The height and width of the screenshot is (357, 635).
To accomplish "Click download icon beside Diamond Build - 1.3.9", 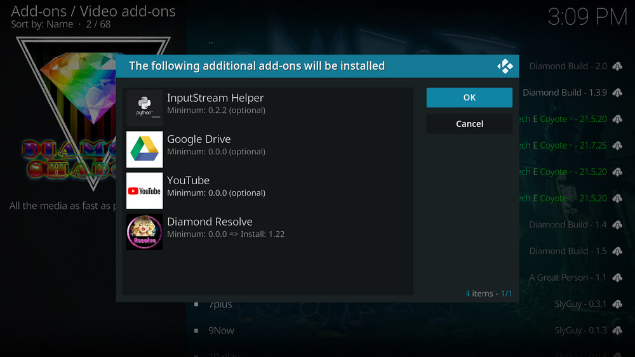I will 617,93.
